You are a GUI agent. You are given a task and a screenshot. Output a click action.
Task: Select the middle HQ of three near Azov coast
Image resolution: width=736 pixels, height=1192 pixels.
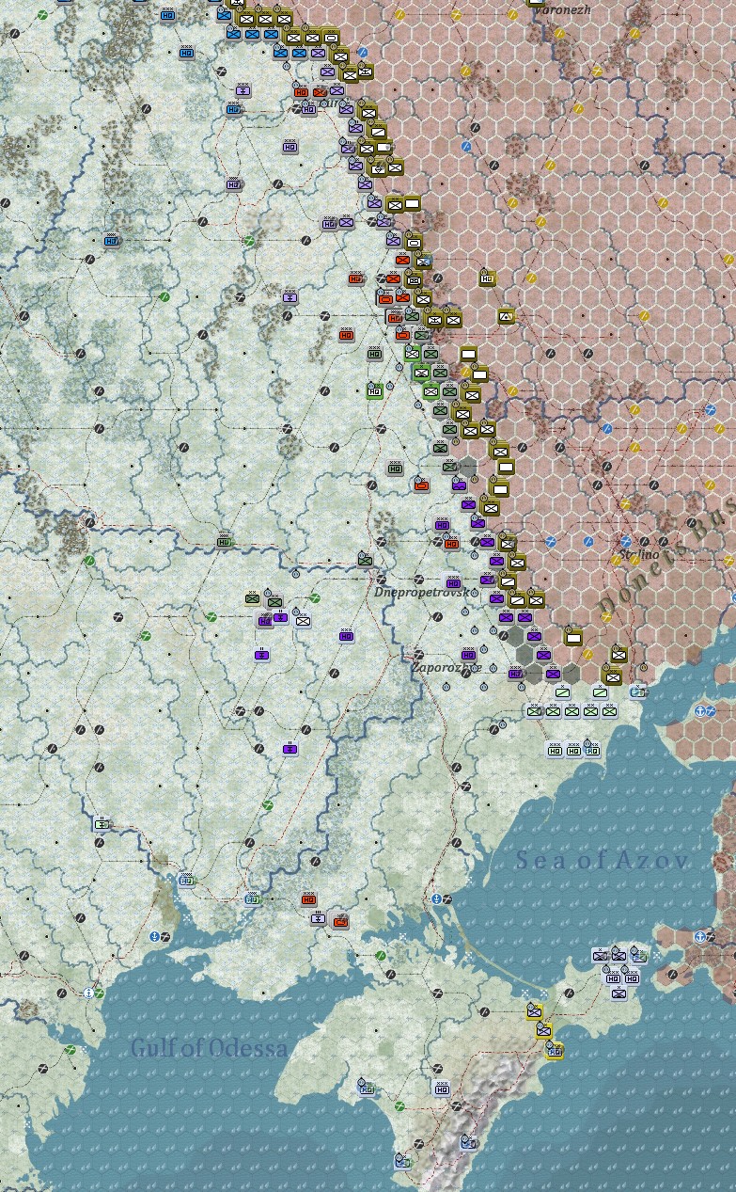pos(572,750)
